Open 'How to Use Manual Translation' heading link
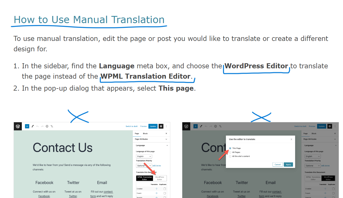This screenshot has width=343, height=198. (89, 20)
